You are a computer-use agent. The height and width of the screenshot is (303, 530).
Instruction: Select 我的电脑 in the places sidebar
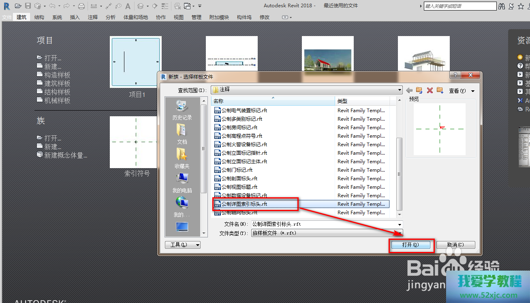[x=182, y=183]
